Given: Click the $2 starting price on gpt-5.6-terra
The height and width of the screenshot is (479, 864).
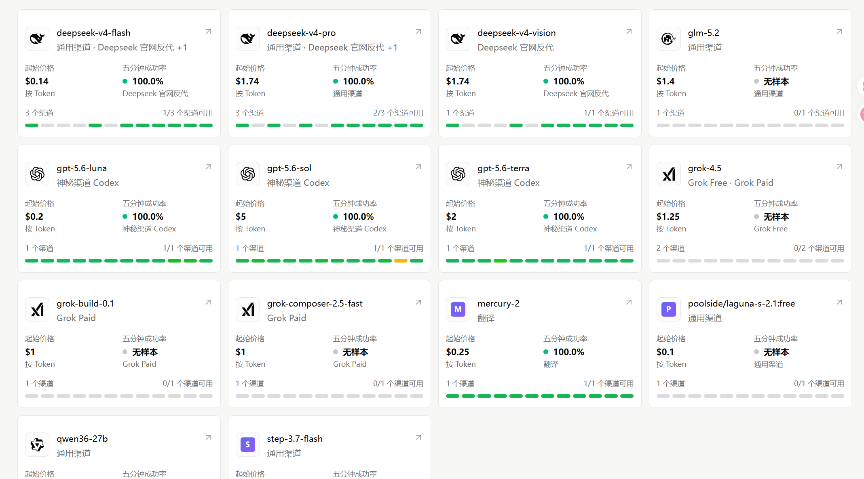Looking at the screenshot, I should [451, 216].
